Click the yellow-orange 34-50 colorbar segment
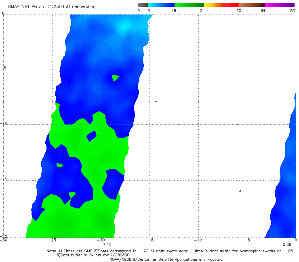Viewport: 299px width, 262px height. pyautogui.click(x=221, y=5)
